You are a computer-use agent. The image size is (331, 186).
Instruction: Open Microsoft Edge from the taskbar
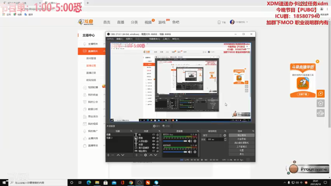click(89, 183)
